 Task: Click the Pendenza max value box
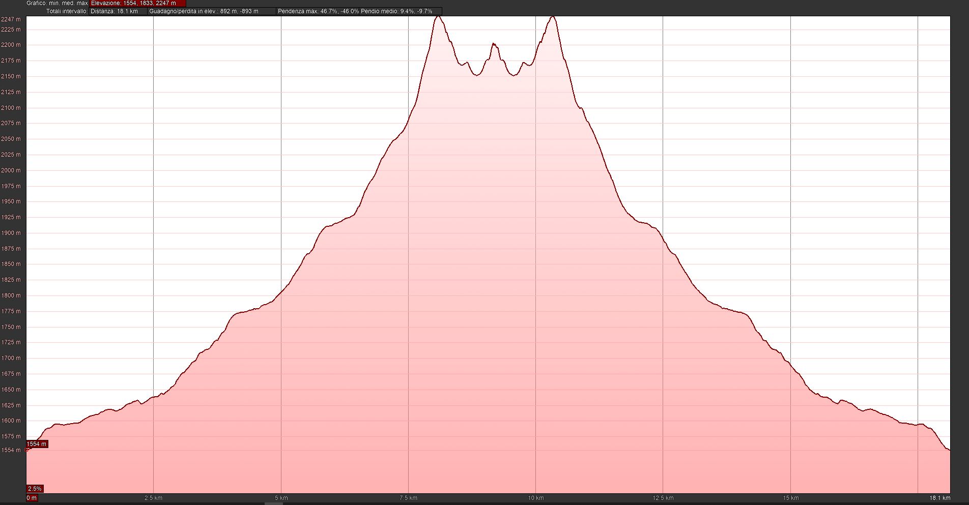pyautogui.click(x=318, y=11)
